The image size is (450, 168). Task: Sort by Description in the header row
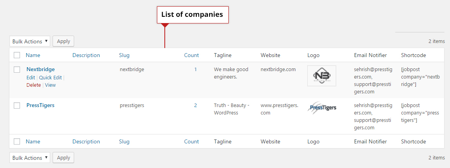[x=86, y=55]
